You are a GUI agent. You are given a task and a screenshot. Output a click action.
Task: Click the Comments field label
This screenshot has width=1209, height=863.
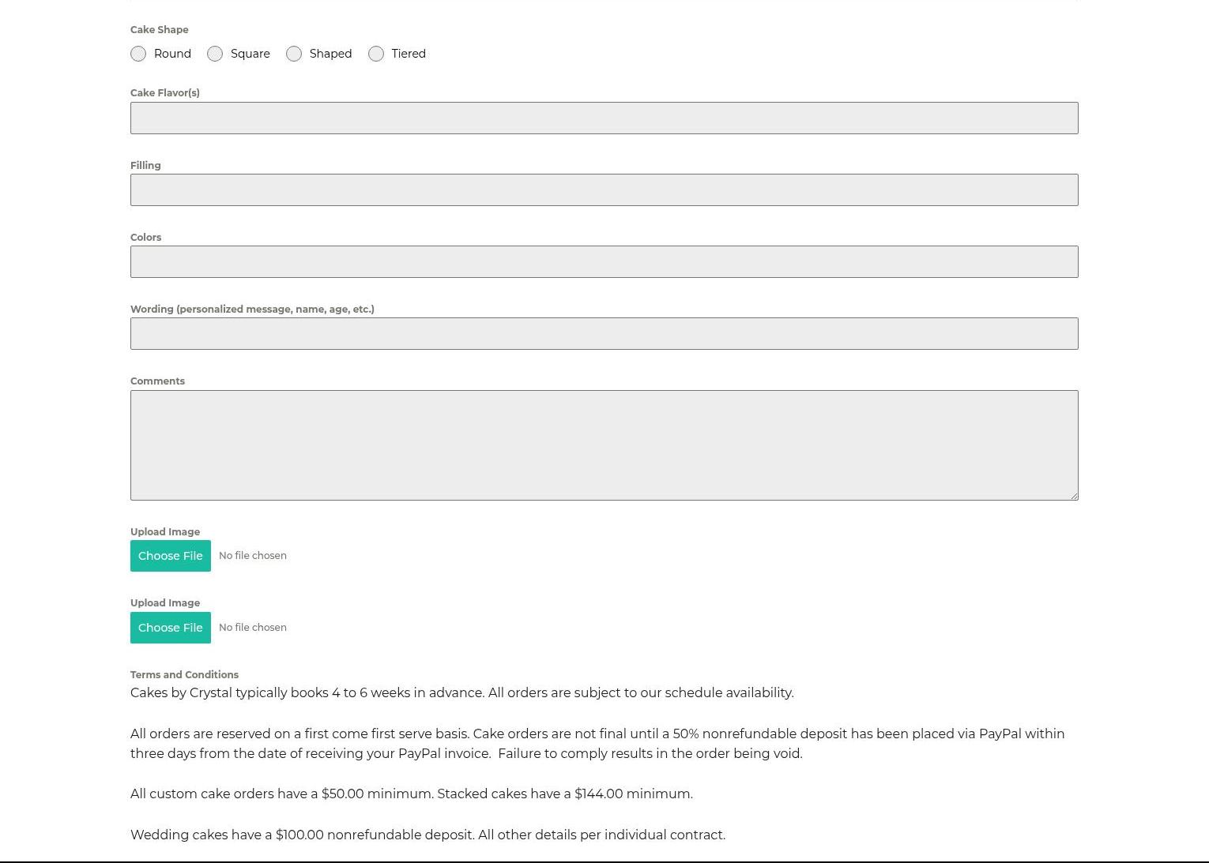click(x=157, y=381)
